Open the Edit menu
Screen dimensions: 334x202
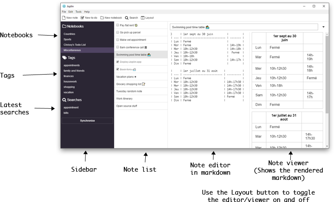70,12
